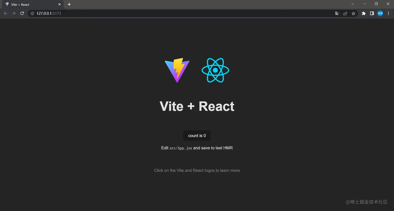Viewport: 394px width, 211px height.
Task: Go forward with the browser forward arrow
Action: (x=14, y=13)
